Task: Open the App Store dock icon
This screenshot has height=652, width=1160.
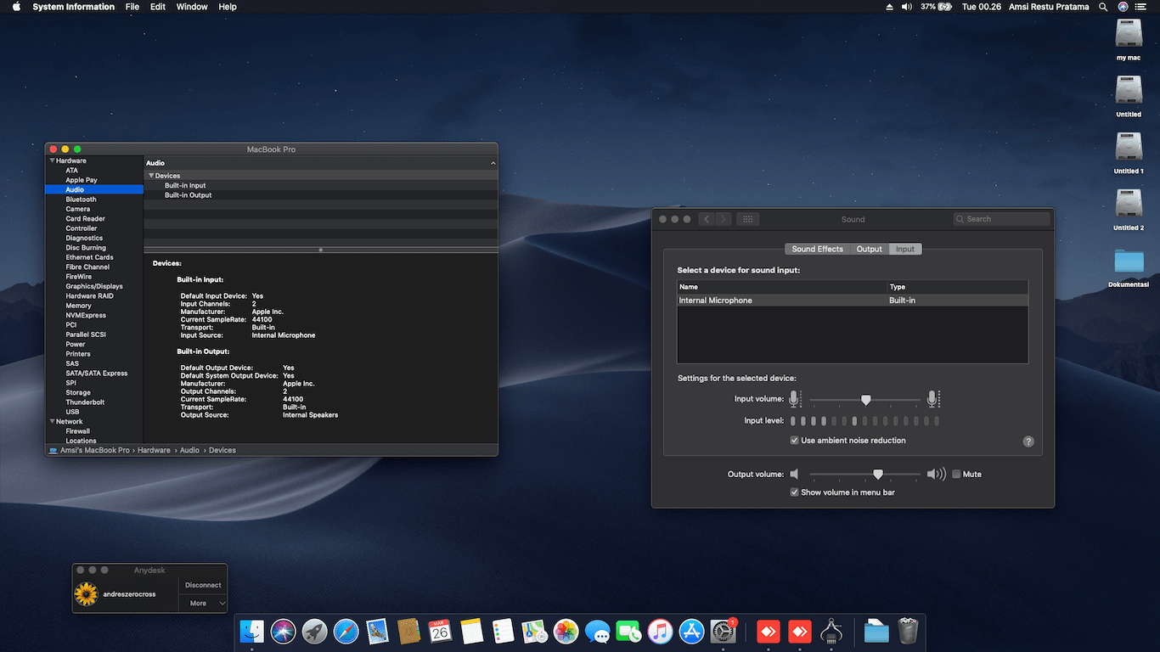Action: 691,632
